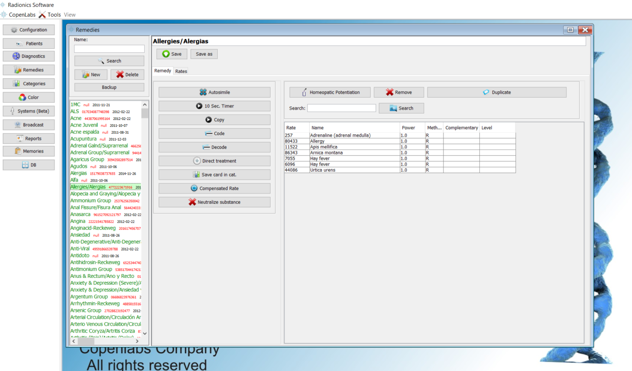This screenshot has width=632, height=371.
Task: Click the Rate column header
Action: point(296,128)
